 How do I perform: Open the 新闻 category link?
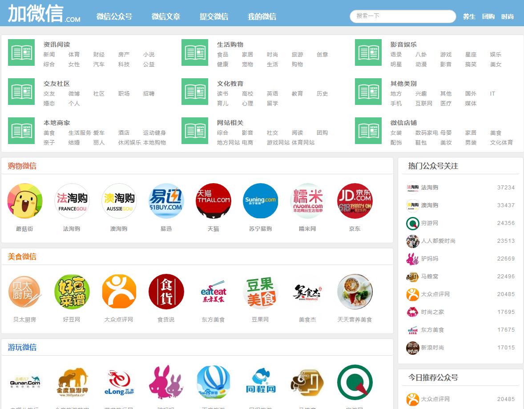49,54
